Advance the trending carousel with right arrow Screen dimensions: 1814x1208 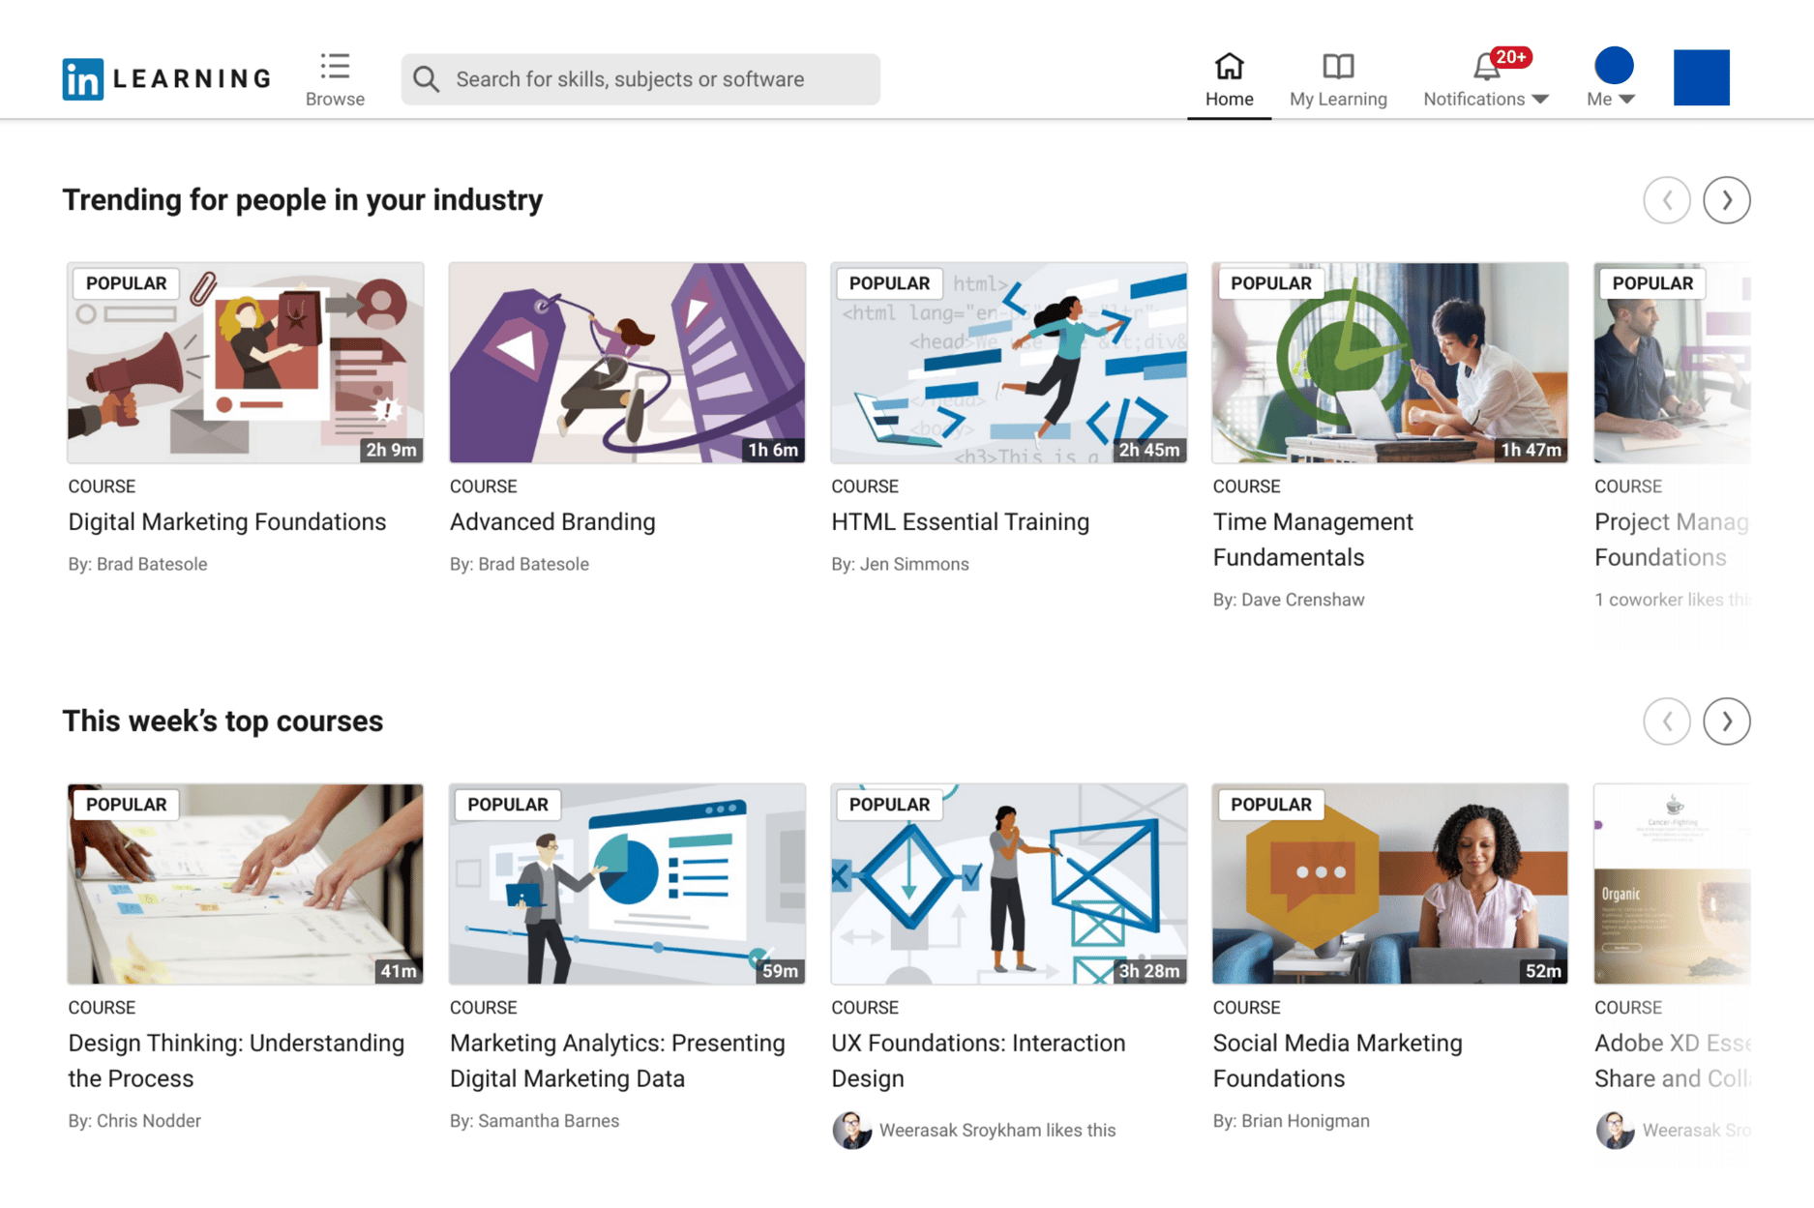point(1726,200)
